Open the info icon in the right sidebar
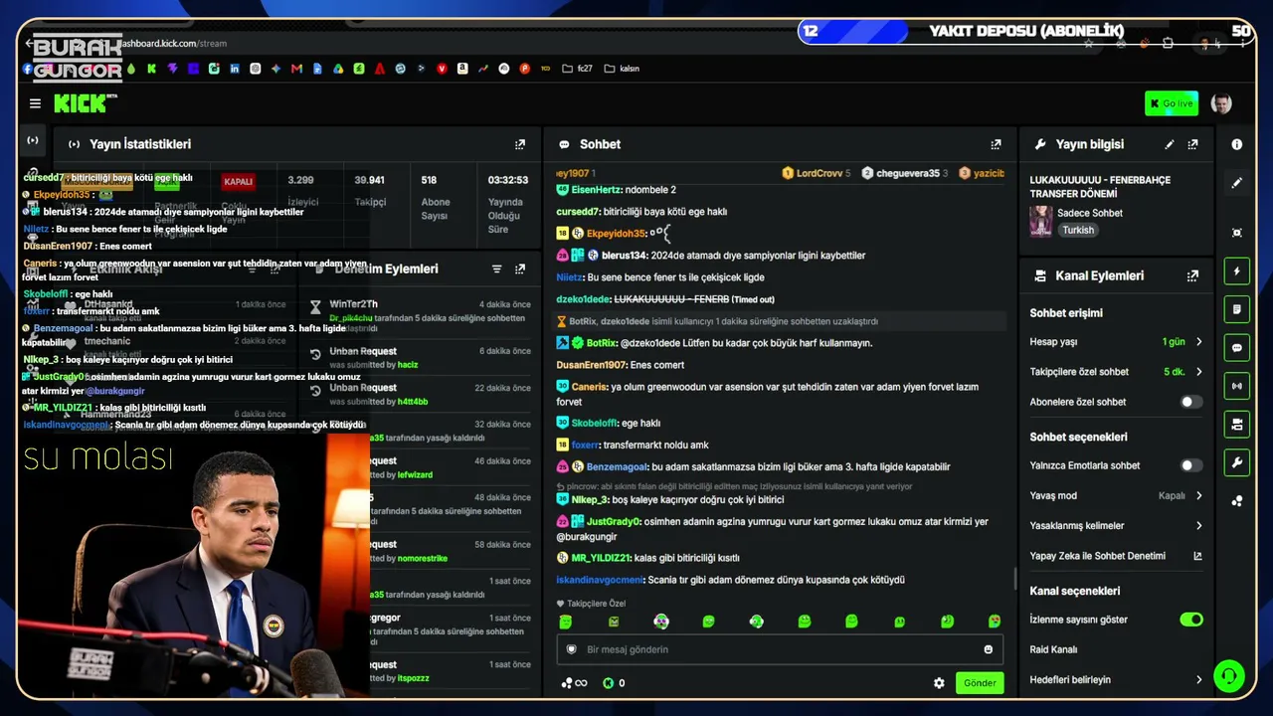Image resolution: width=1273 pixels, height=716 pixels. pos(1237,144)
